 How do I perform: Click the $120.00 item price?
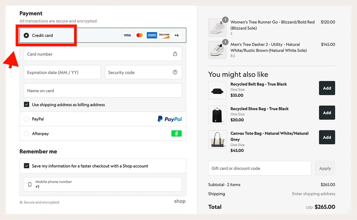coord(328,22)
